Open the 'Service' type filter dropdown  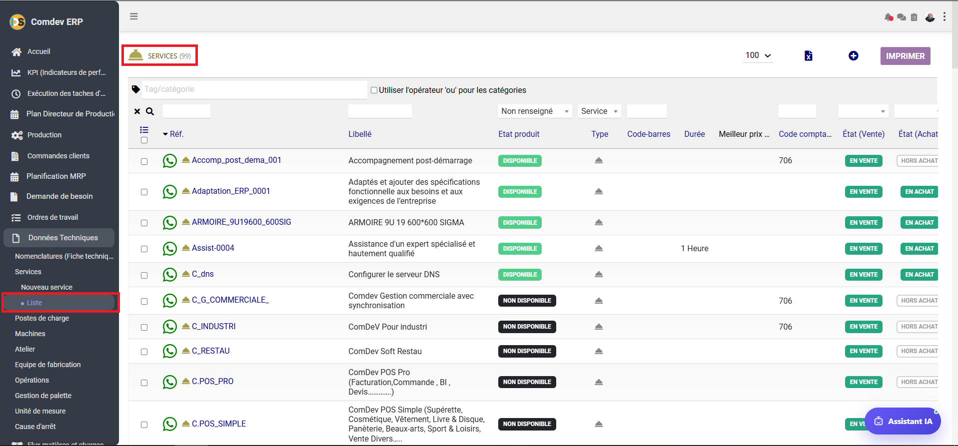pyautogui.click(x=599, y=111)
